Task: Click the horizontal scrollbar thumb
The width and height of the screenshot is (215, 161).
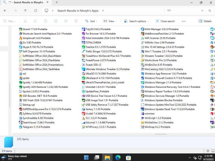Action: 161,134
